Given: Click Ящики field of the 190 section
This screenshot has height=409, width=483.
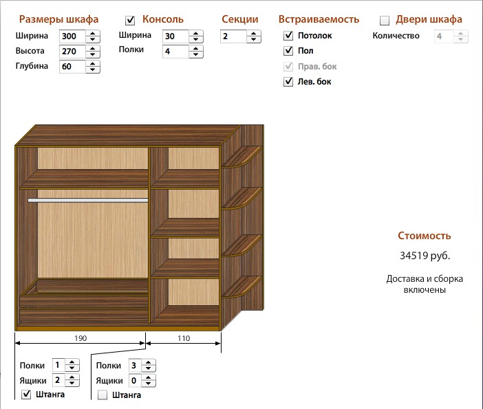Looking at the screenshot, I should [58, 380].
